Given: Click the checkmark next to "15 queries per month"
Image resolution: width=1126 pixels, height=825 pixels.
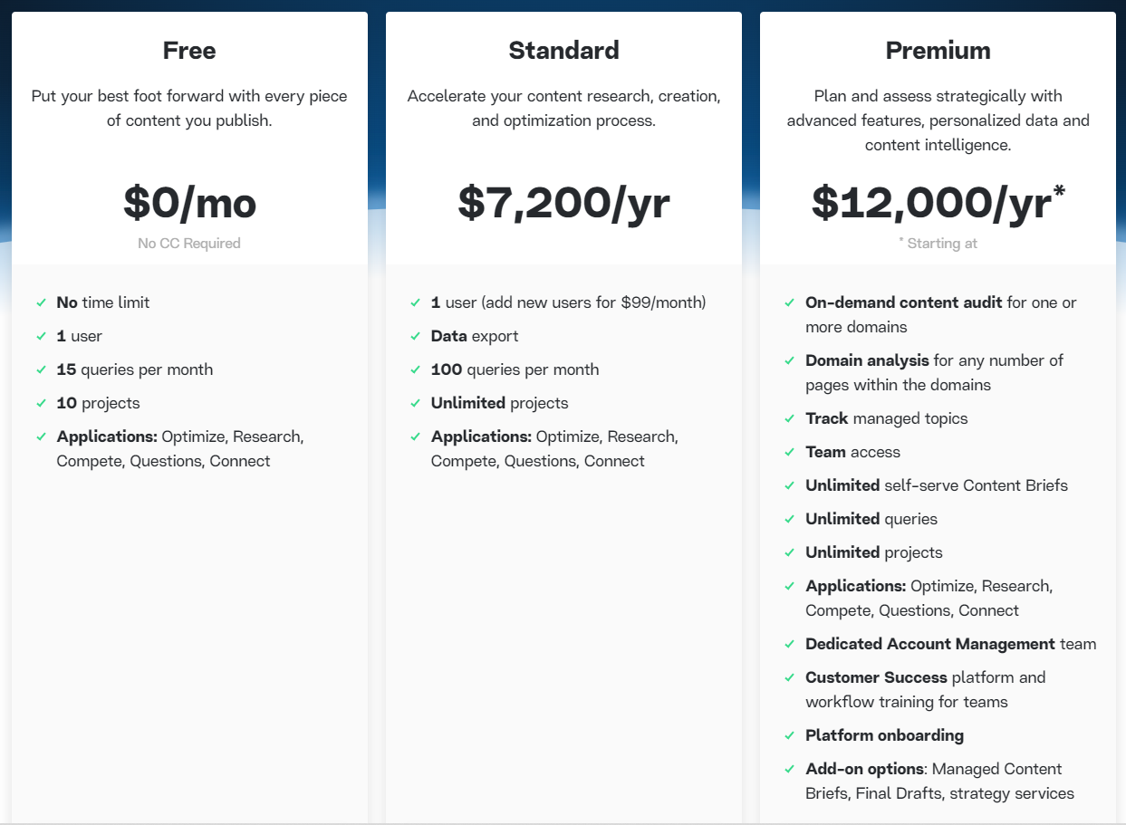Looking at the screenshot, I should pos(42,369).
